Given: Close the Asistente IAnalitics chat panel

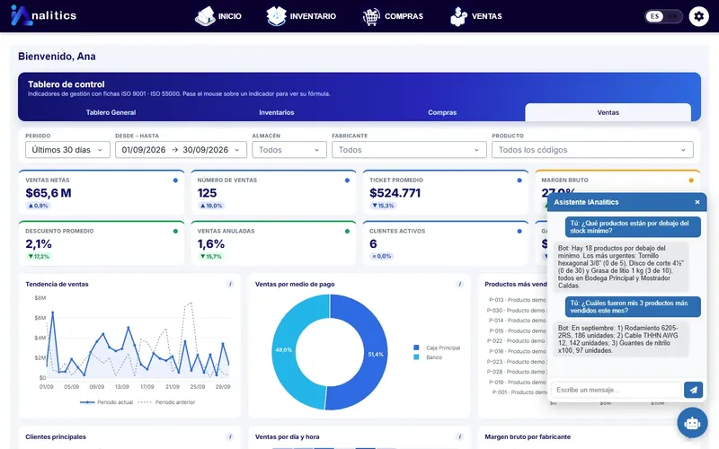Looking at the screenshot, I should [697, 202].
